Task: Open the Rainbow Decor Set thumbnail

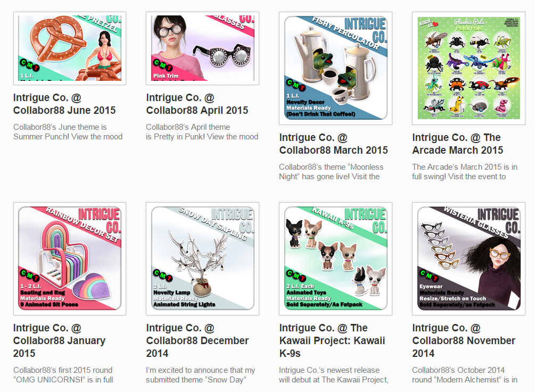Action: (70, 258)
